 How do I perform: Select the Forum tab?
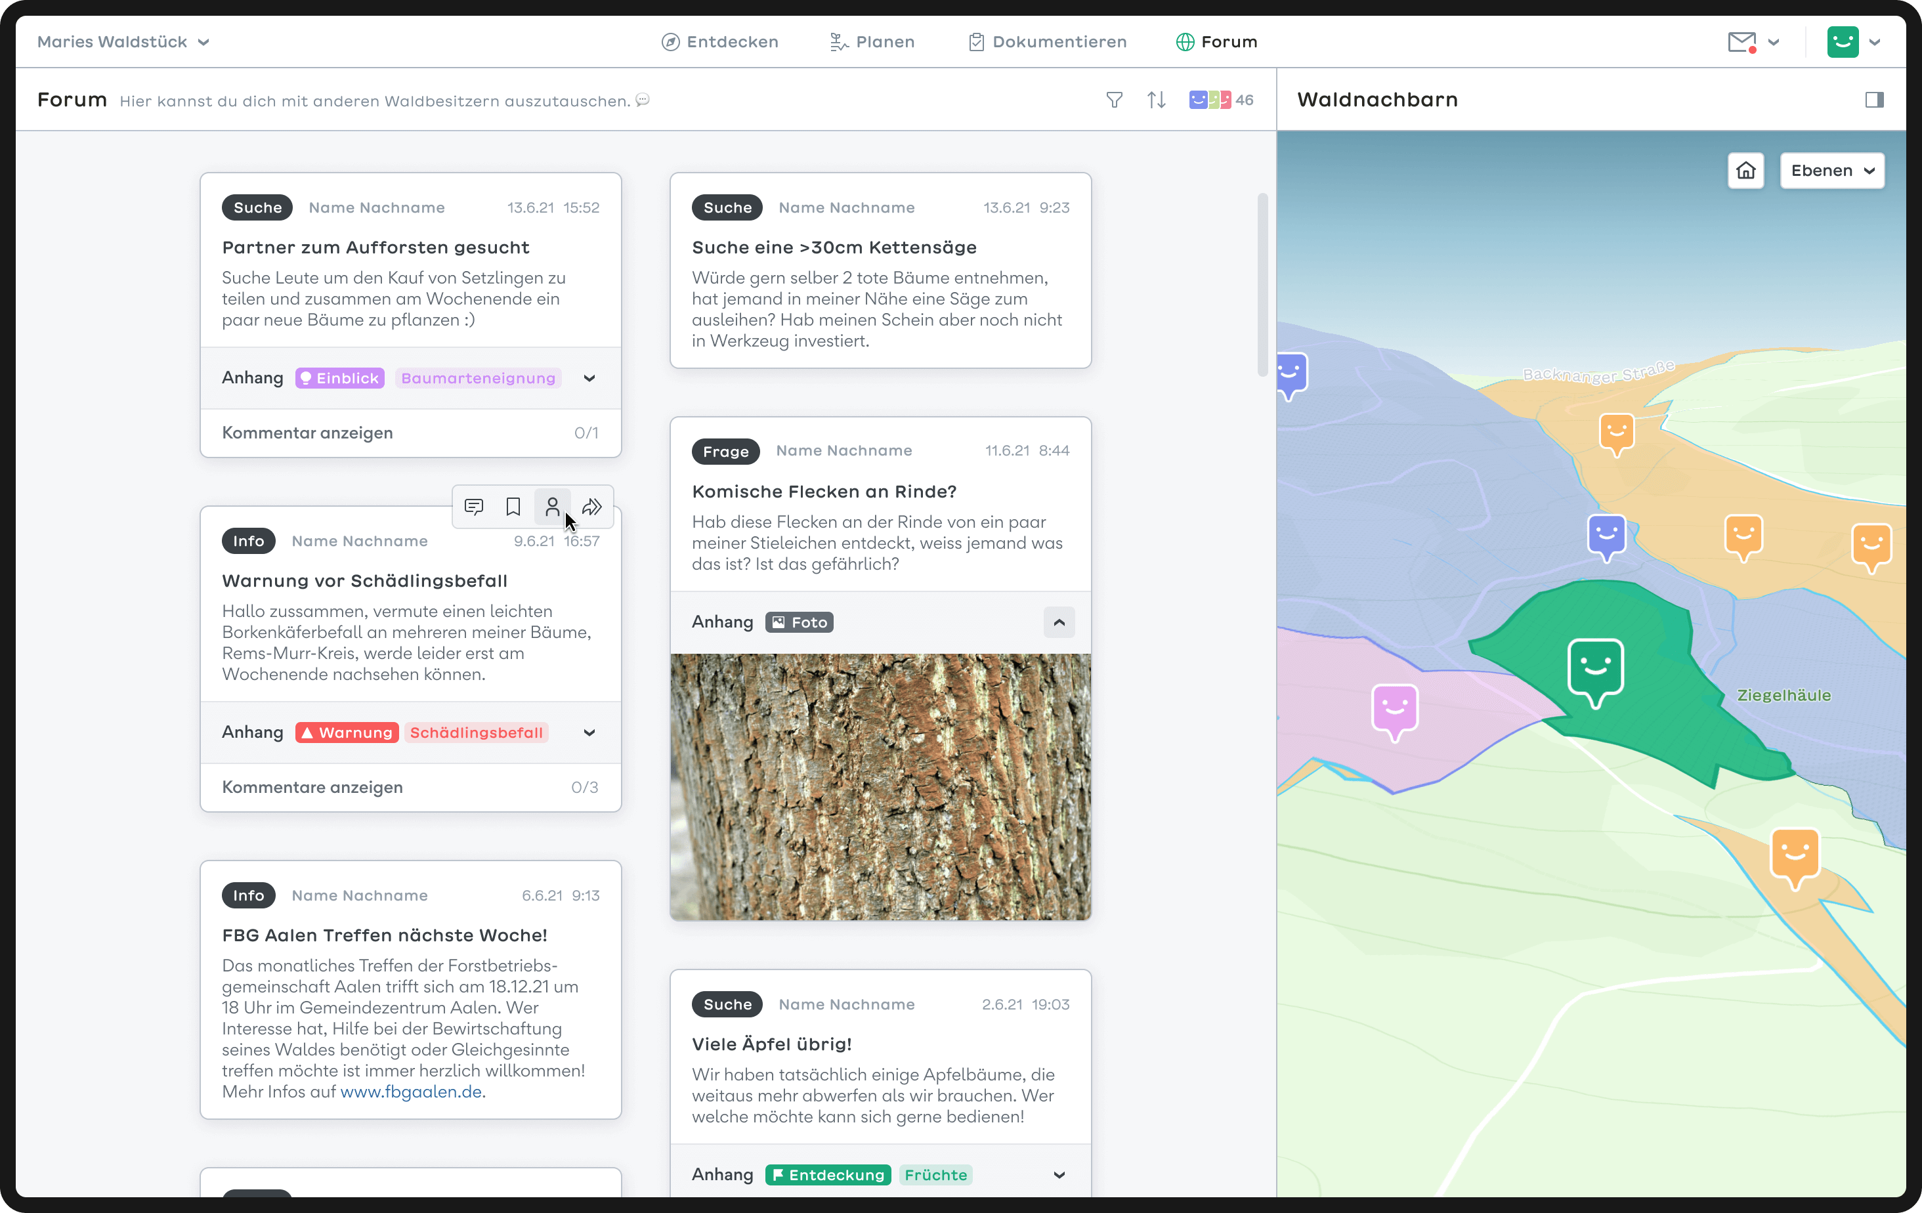point(1216,42)
